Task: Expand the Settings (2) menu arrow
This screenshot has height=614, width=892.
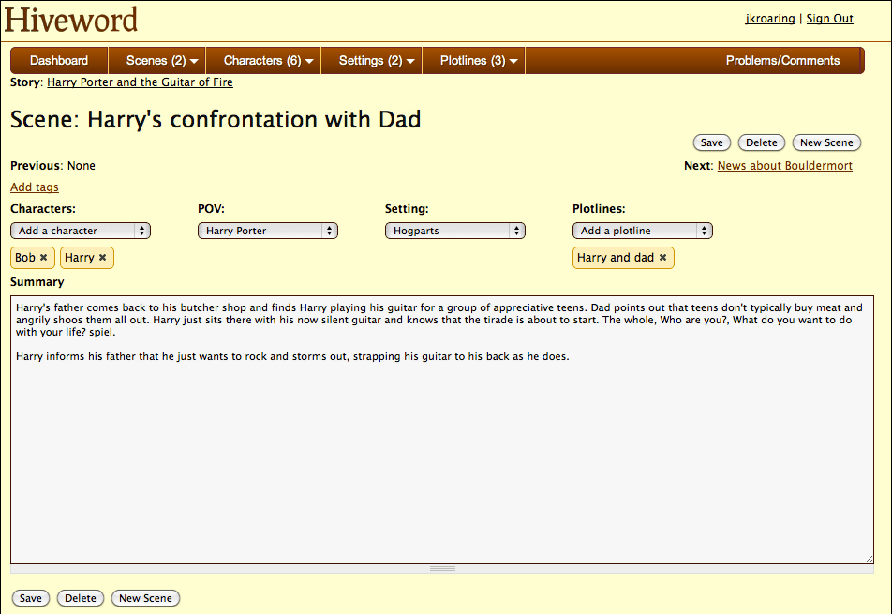Action: (410, 62)
